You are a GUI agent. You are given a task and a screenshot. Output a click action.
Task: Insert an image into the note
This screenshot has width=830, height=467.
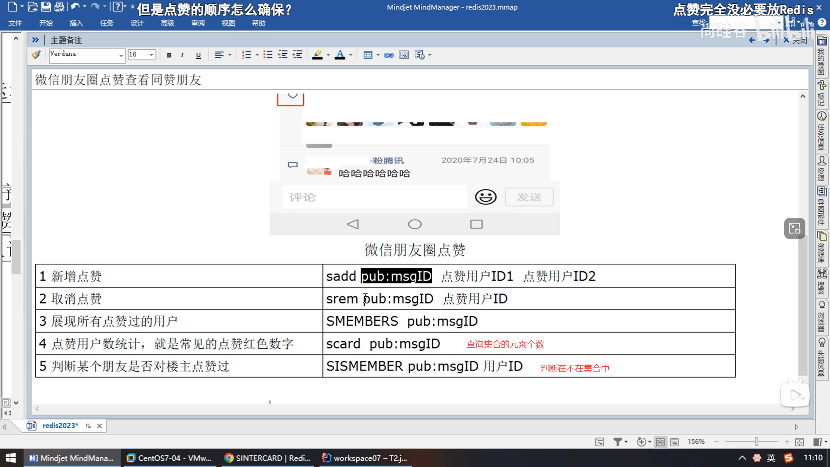click(404, 55)
